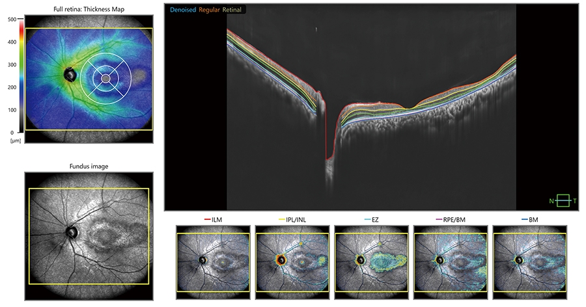Click the optic disc on thickness map
This screenshot has width=586, height=307.
(x=70, y=74)
